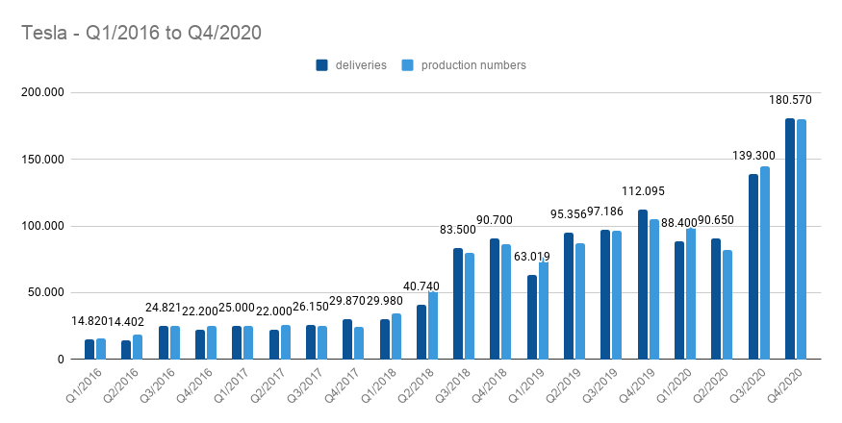This screenshot has width=842, height=423.
Task: Click the Q1/2020 x-axis label
Action: (x=675, y=385)
